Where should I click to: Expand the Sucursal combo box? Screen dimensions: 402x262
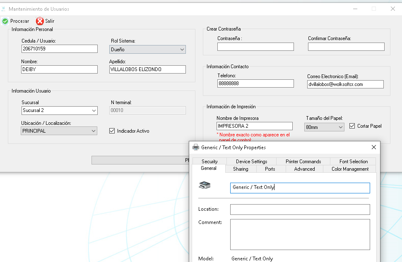pos(60,110)
